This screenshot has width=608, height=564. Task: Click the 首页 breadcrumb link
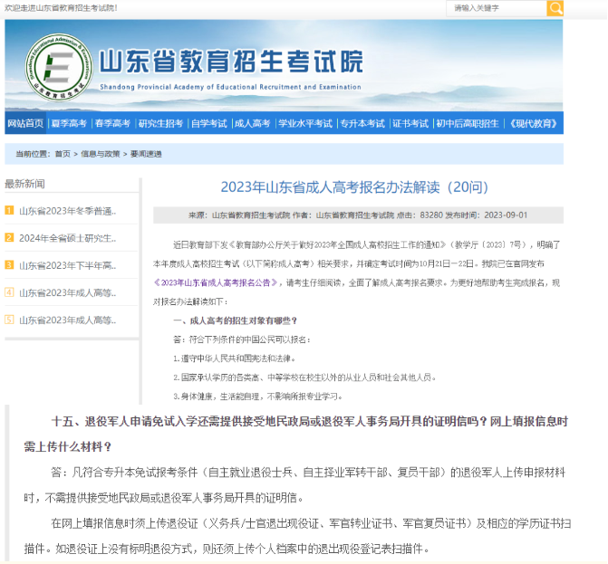pos(63,154)
